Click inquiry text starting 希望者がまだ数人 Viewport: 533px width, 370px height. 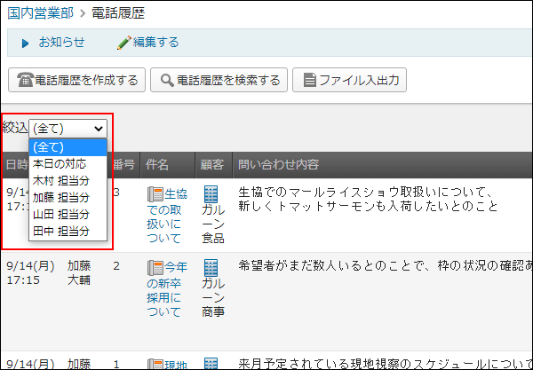coord(386,266)
